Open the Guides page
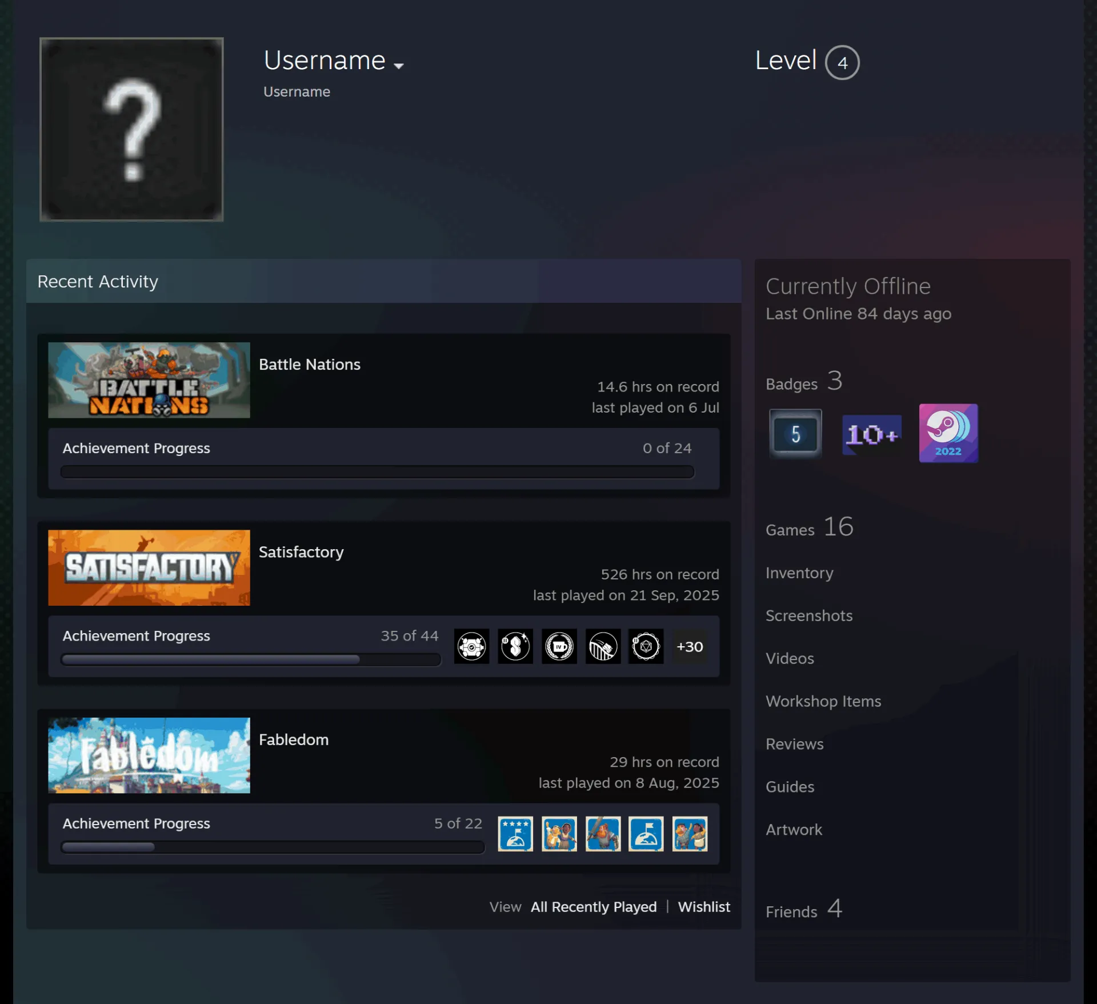The width and height of the screenshot is (1097, 1004). click(x=790, y=787)
